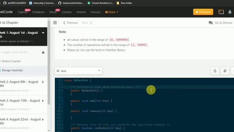Open the Problems page
The image size is (234, 132).
pos(38,12)
